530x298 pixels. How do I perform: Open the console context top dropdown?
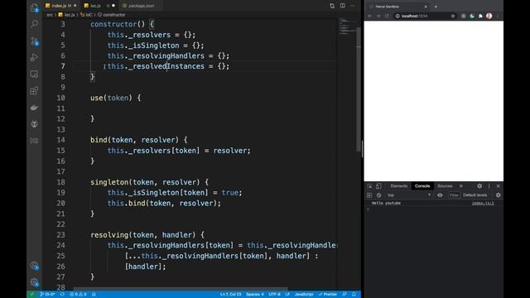409,195
